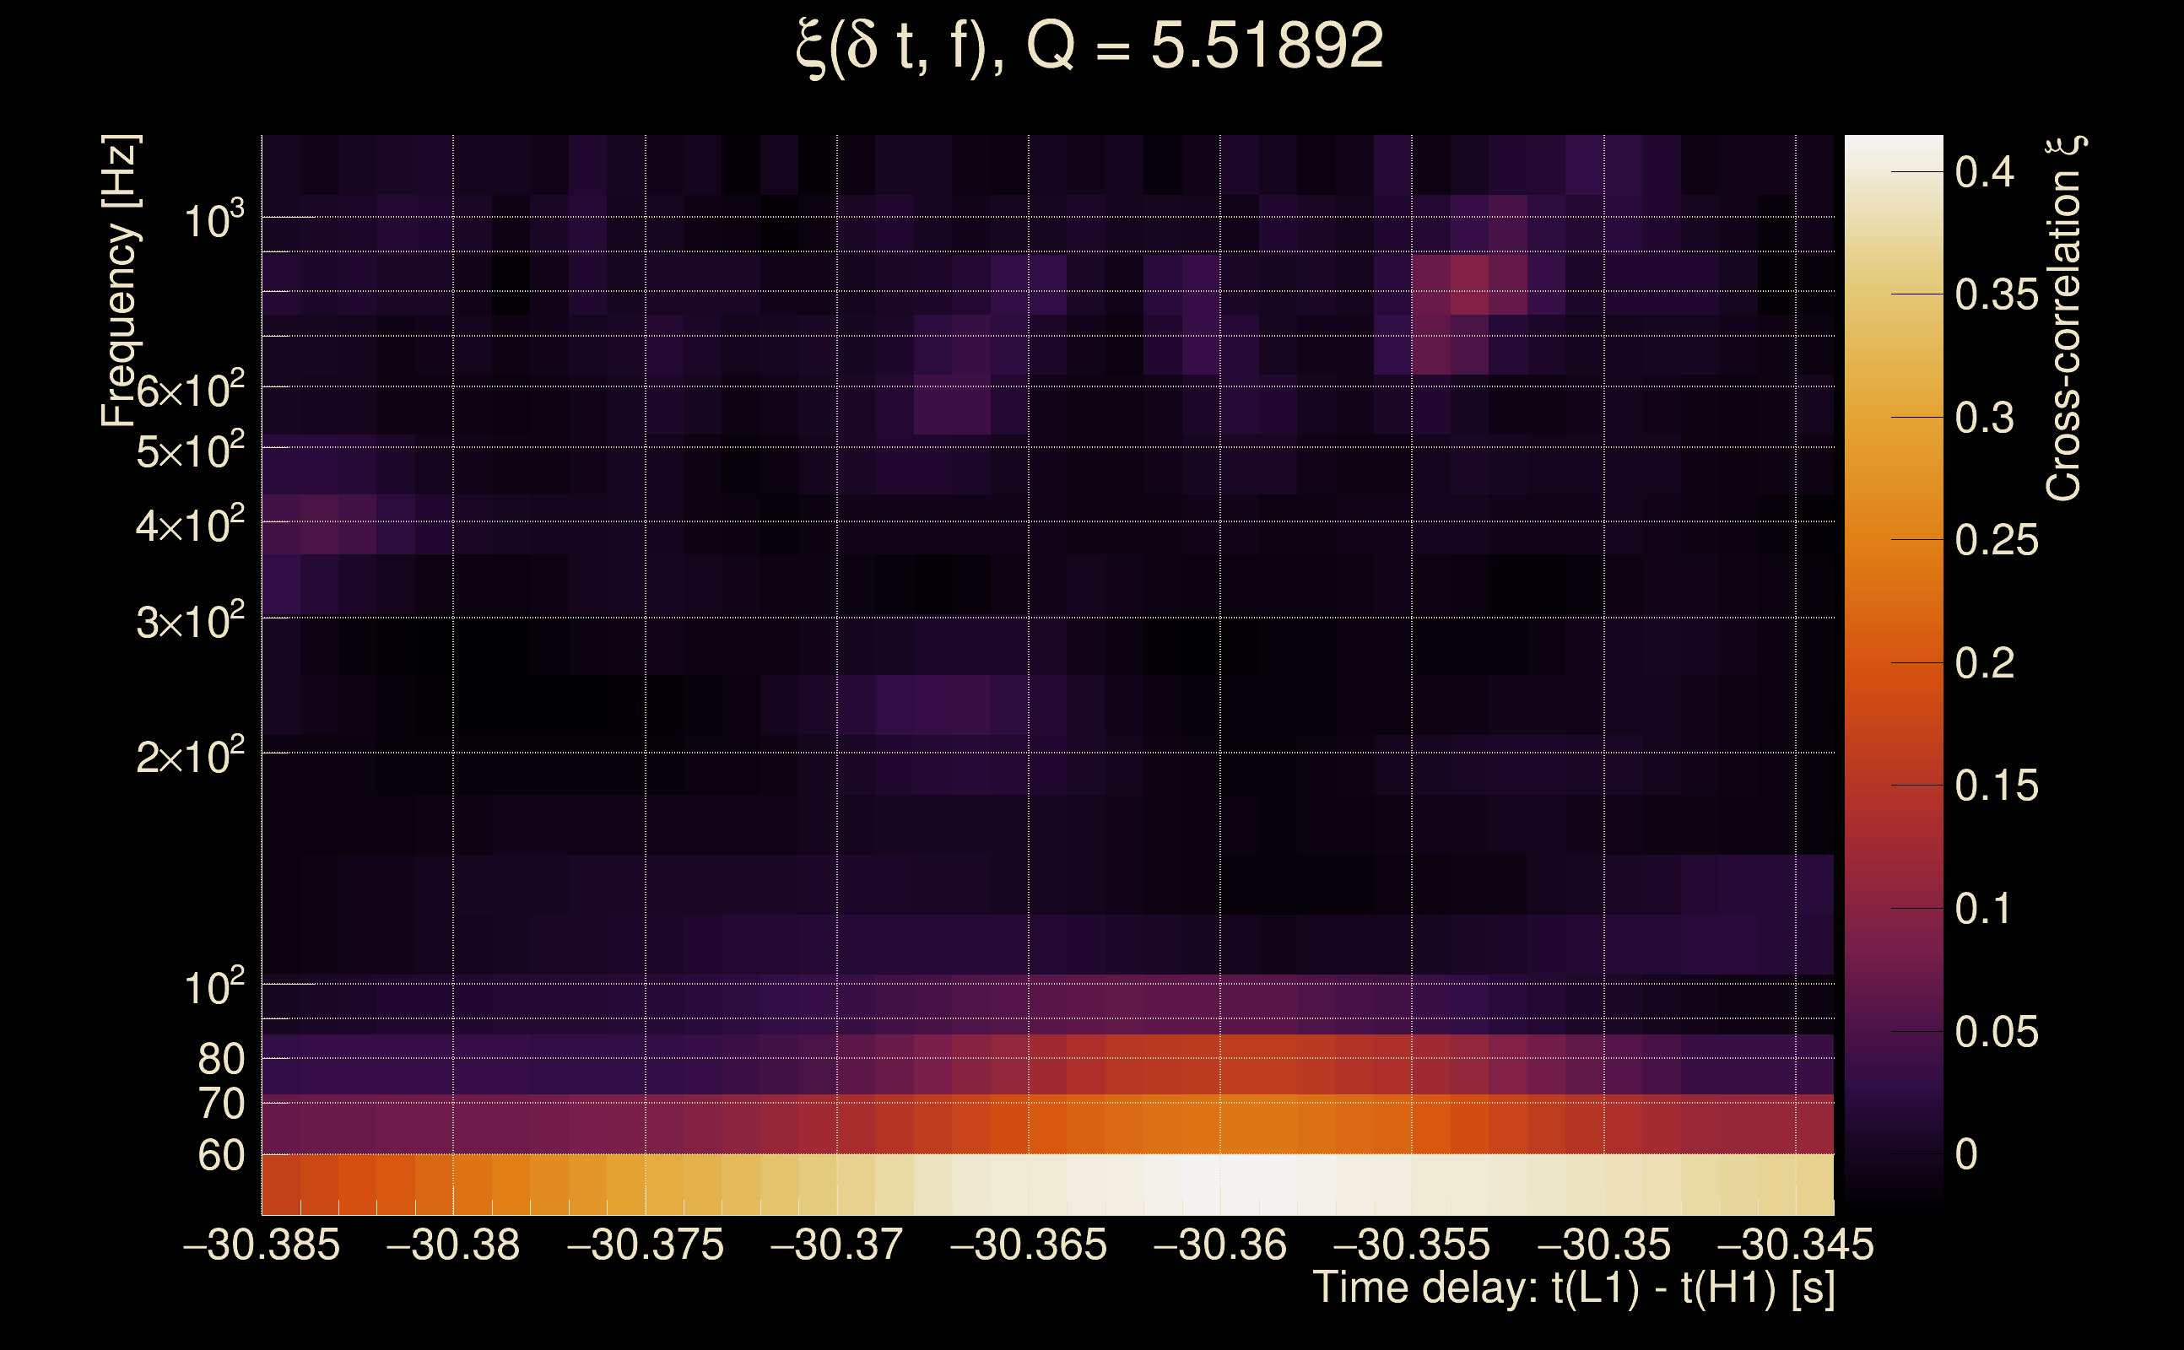Click the -30.385 x-axis tick label
Image resolution: width=2184 pixels, height=1350 pixels.
point(261,1245)
